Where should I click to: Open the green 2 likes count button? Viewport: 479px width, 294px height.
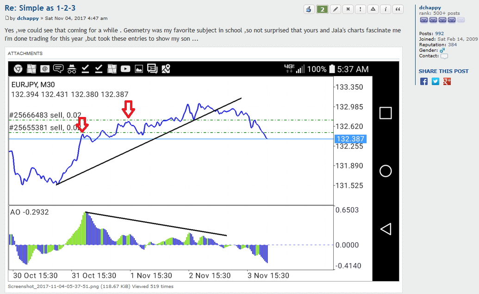tap(322, 9)
